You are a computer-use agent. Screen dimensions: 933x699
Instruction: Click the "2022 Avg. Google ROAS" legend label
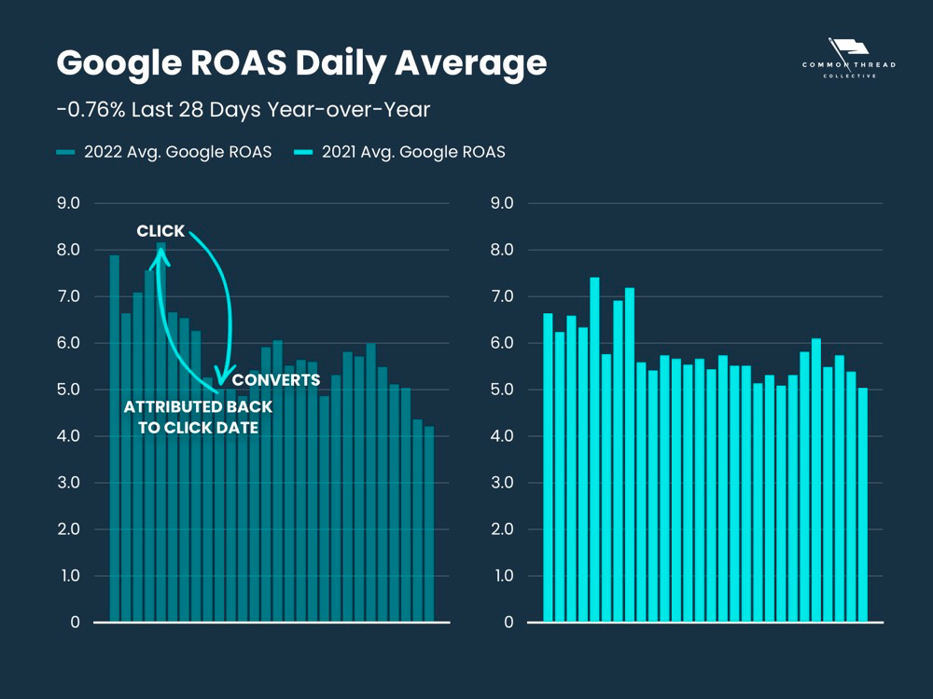point(177,152)
